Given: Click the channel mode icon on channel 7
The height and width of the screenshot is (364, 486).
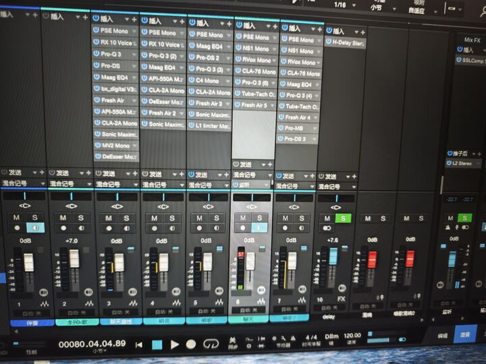Looking at the screenshot, I should tap(302, 289).
